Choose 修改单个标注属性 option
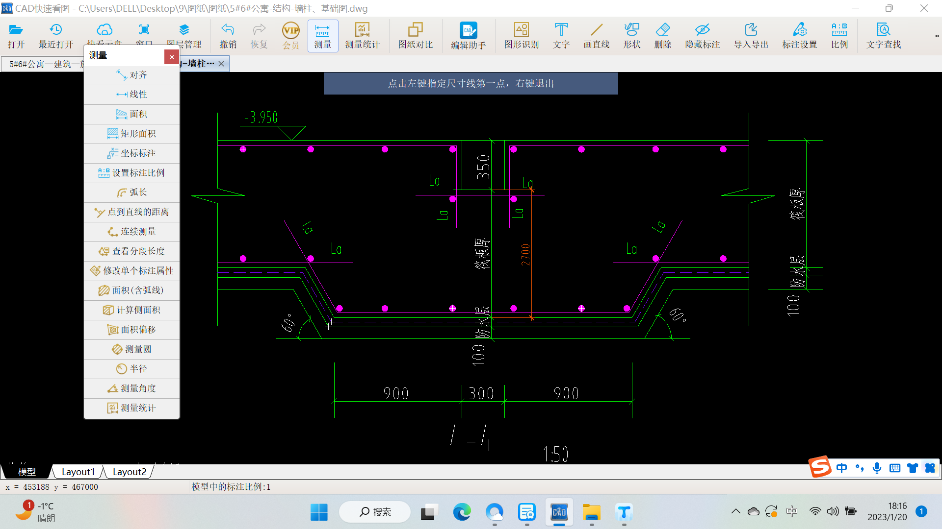Image resolution: width=942 pixels, height=529 pixels. pos(132,271)
